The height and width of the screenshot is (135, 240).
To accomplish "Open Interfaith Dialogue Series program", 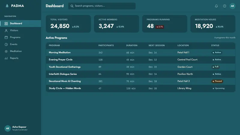I will [140, 74].
